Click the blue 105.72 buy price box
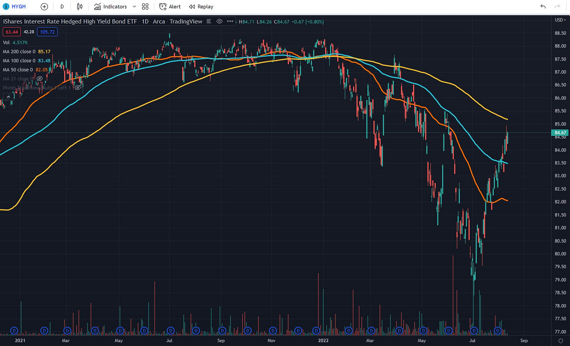Image resolution: width=570 pixels, height=346 pixels. click(47, 32)
